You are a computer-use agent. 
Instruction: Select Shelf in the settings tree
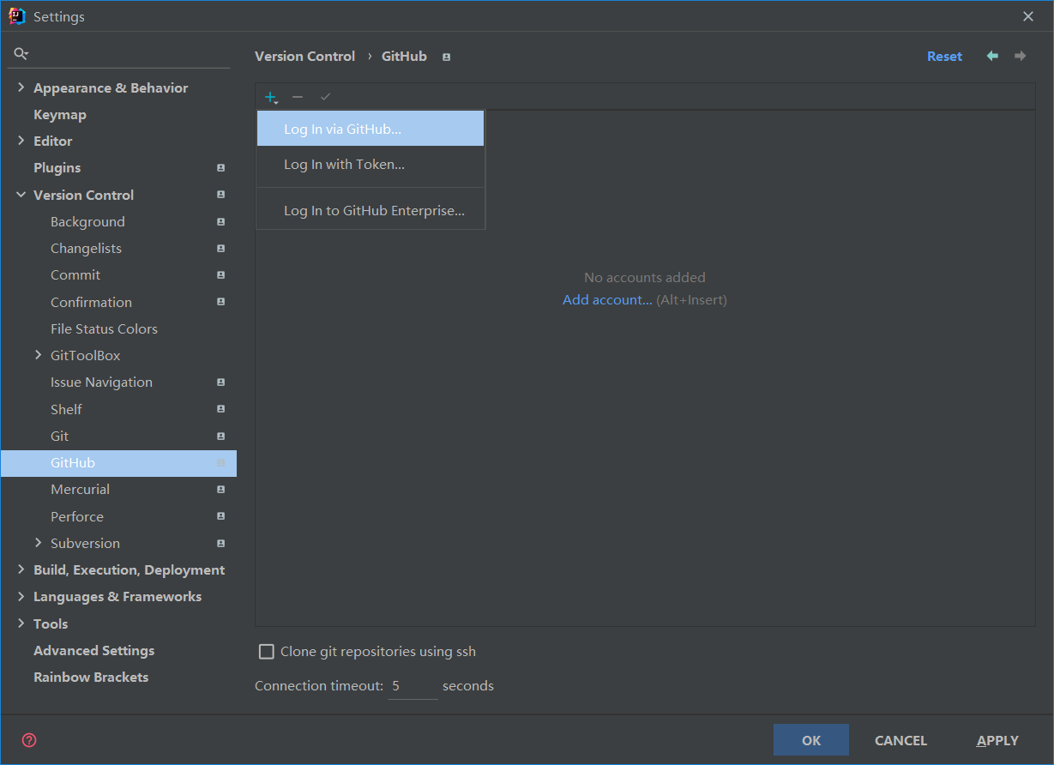coord(66,409)
